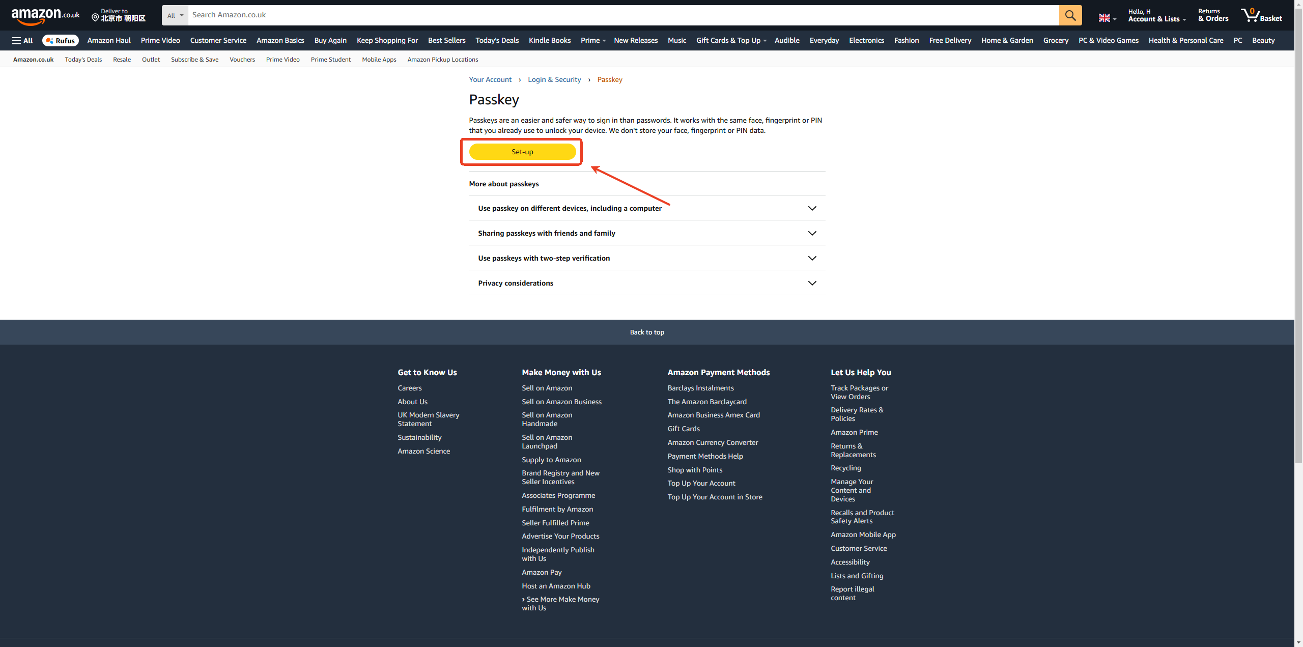Expand Sharing passkeys with friends and family
1303x647 pixels.
click(x=647, y=233)
